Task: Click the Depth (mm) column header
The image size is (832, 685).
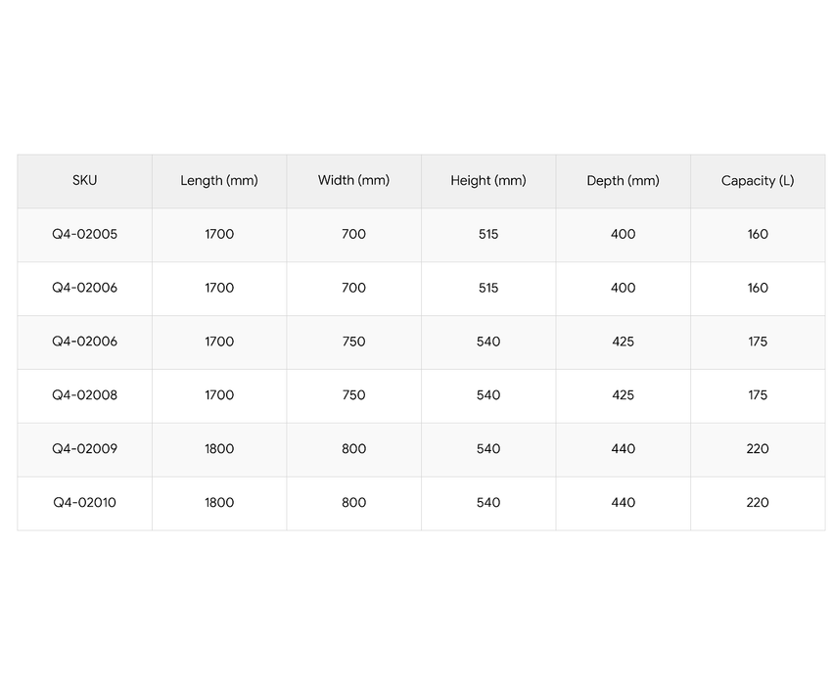Action: click(x=623, y=180)
